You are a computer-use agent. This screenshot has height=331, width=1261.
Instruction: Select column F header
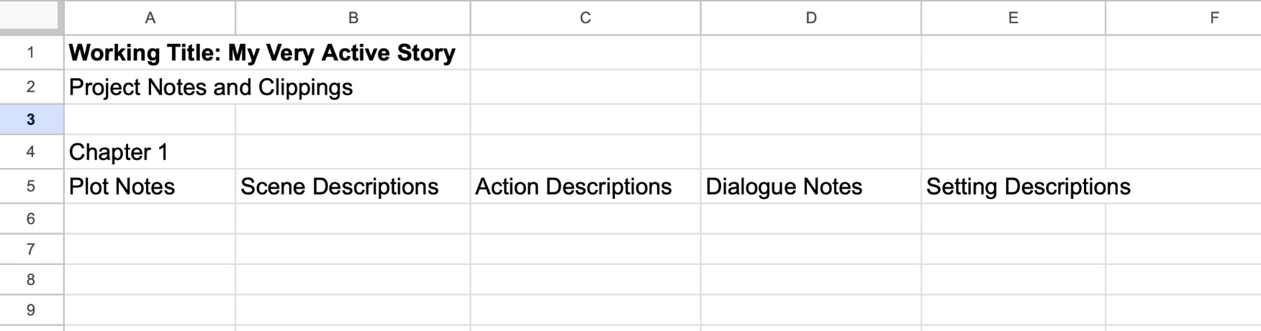point(1213,18)
